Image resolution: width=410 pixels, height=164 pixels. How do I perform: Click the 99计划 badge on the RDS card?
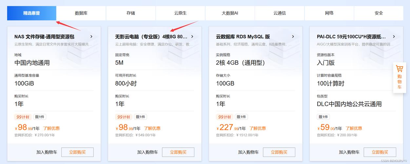(x=225, y=117)
